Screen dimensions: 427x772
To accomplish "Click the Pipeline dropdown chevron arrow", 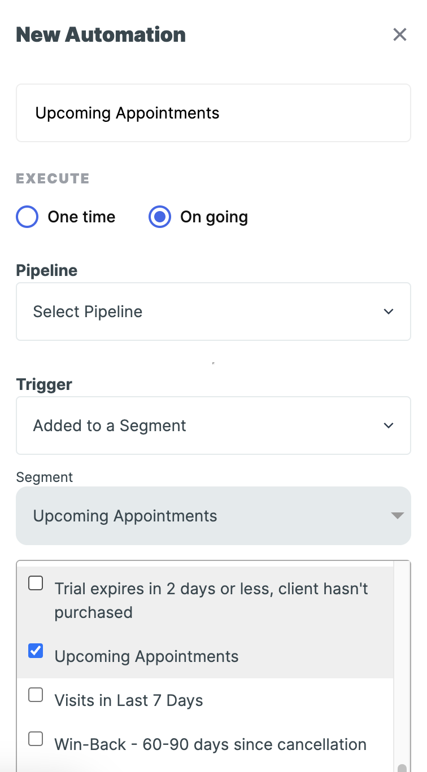I will point(389,312).
